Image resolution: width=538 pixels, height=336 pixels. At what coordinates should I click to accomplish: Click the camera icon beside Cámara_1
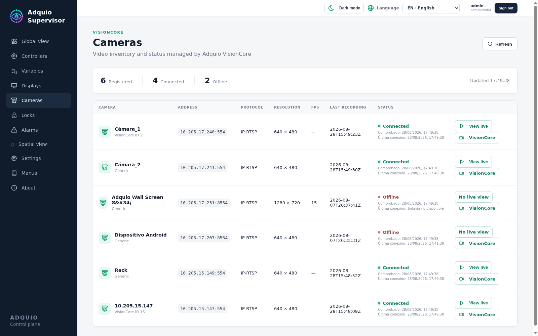tap(105, 132)
